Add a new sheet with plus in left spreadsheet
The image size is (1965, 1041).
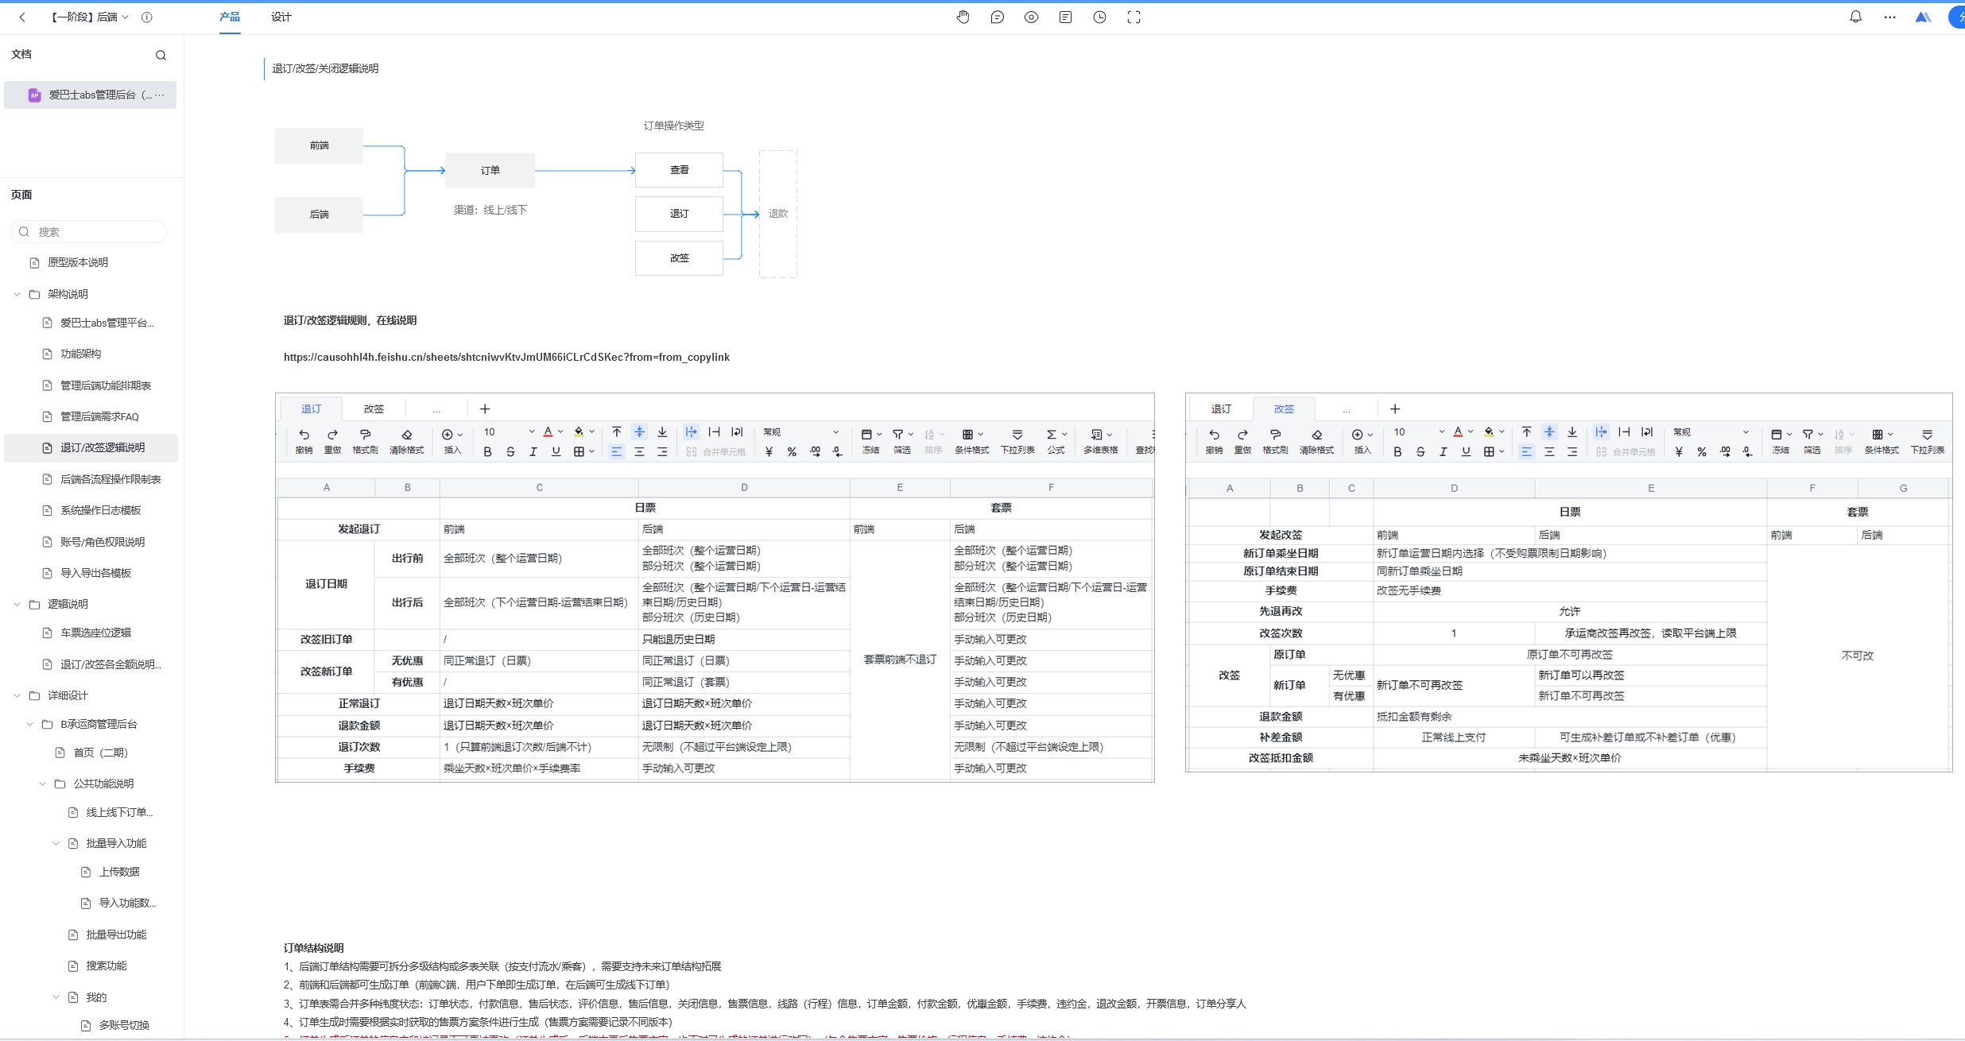(x=485, y=408)
